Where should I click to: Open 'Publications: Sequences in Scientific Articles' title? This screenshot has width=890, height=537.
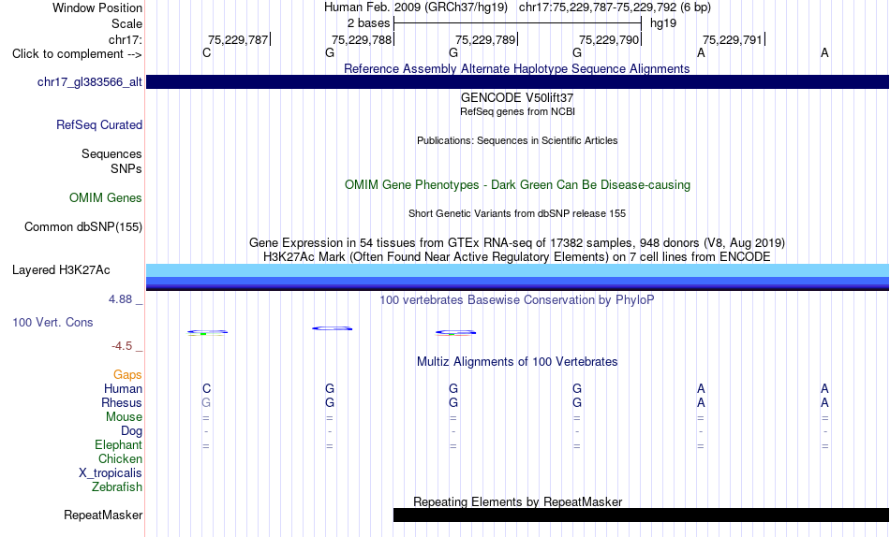click(x=517, y=140)
